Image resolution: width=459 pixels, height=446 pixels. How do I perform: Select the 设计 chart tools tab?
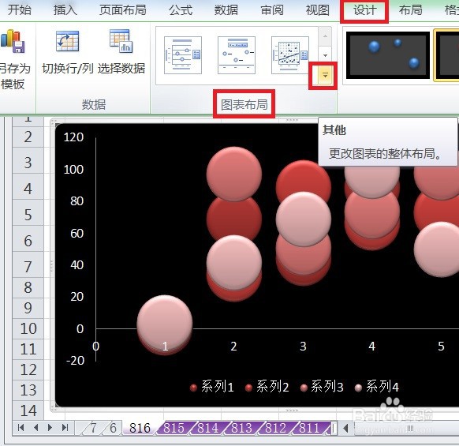tap(364, 10)
